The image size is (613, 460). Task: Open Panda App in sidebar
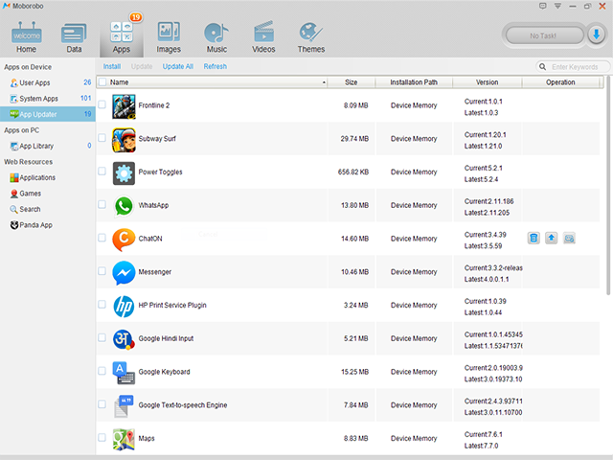[x=48, y=225]
